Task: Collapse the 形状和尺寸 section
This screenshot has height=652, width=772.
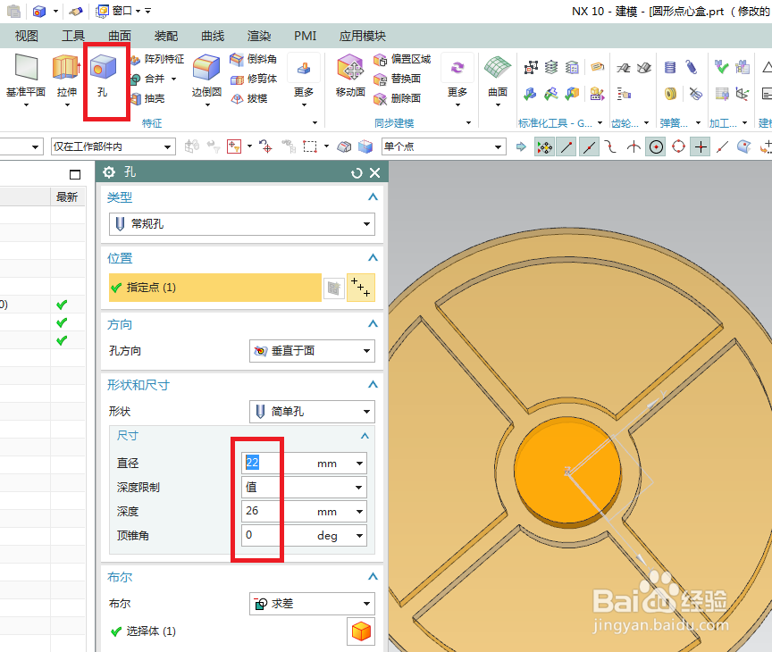Action: tap(373, 385)
